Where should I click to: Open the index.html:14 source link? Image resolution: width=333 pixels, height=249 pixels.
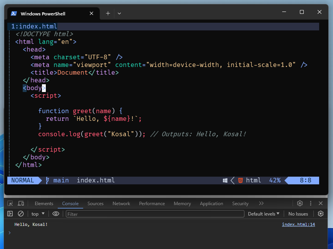[298, 224]
